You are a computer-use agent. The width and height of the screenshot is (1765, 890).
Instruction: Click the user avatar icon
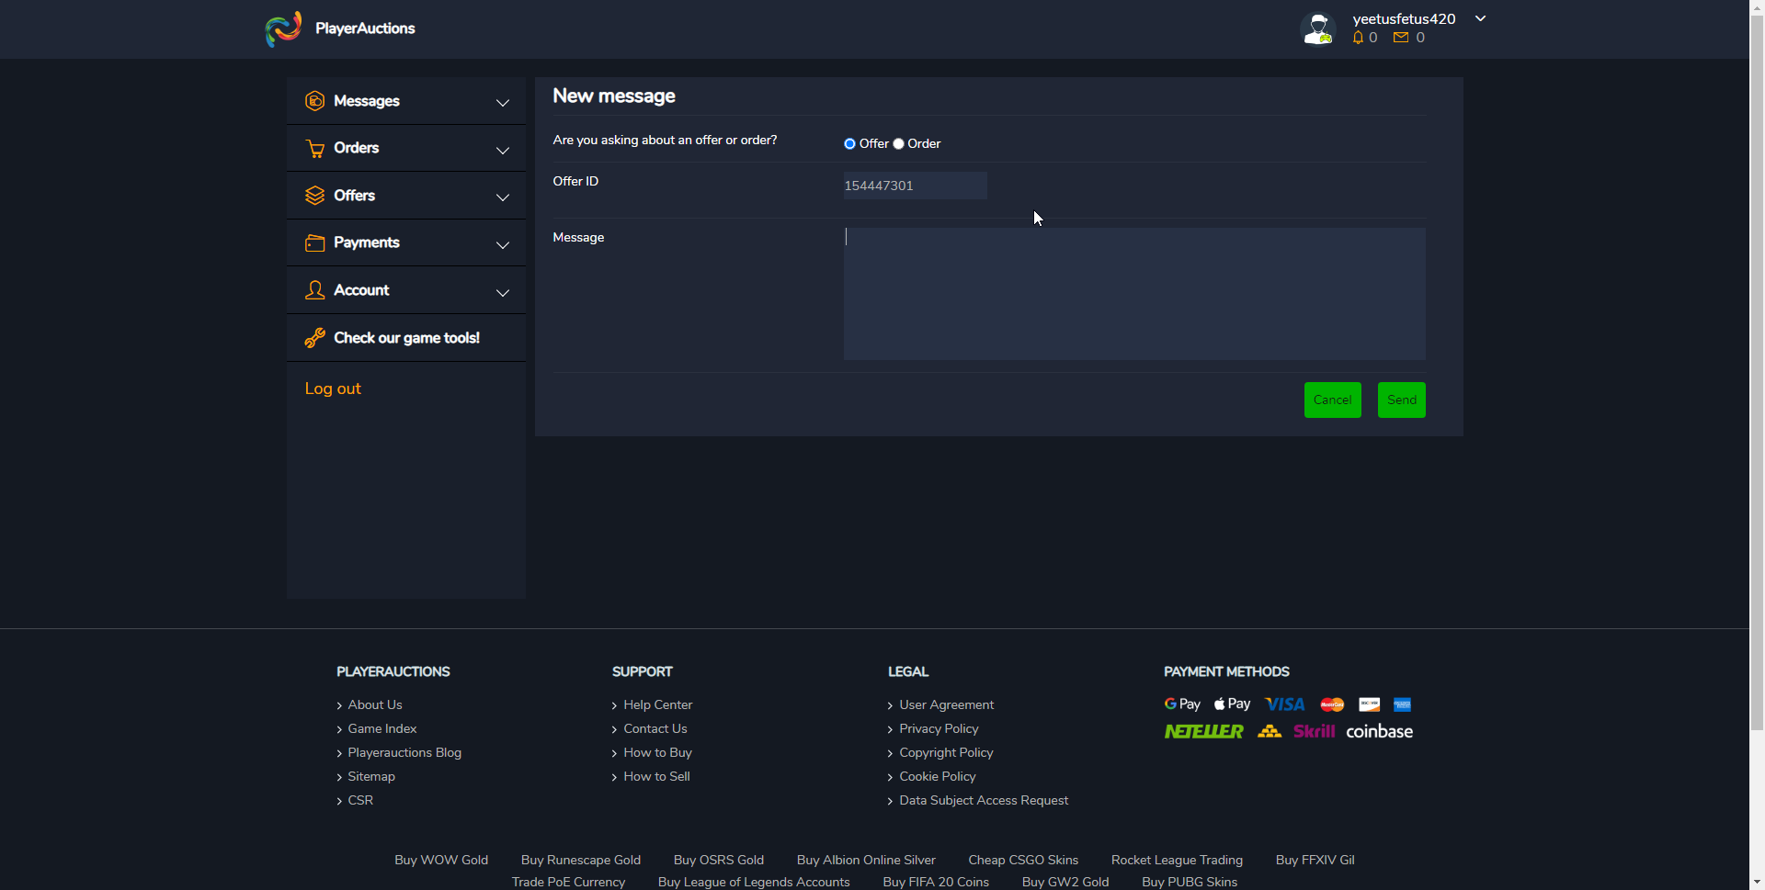[1318, 28]
